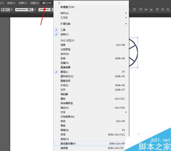Open the 动作(N) panel
The height and width of the screenshot is (151, 171).
[x=91, y=54]
